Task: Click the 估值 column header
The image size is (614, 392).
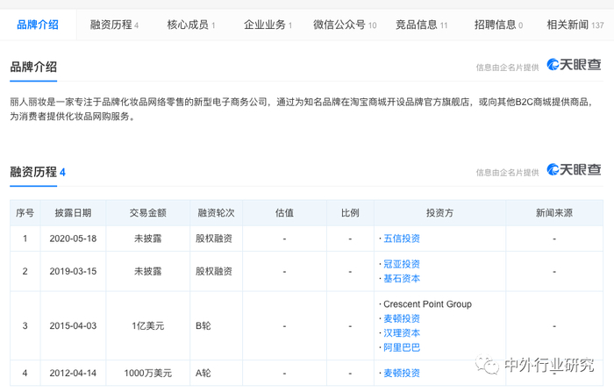Action: tap(284, 212)
